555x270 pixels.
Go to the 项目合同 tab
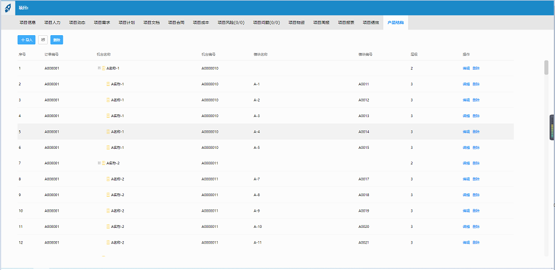pos(176,22)
